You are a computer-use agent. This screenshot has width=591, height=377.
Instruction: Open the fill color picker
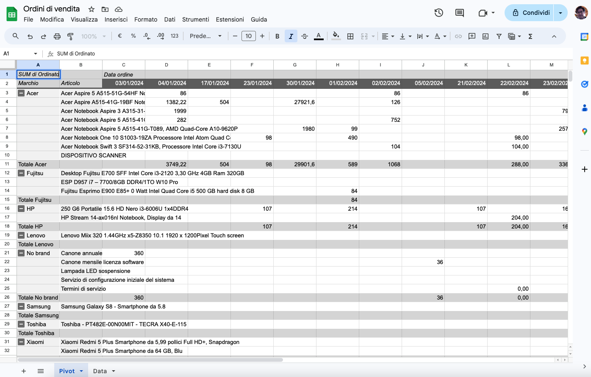click(x=336, y=36)
